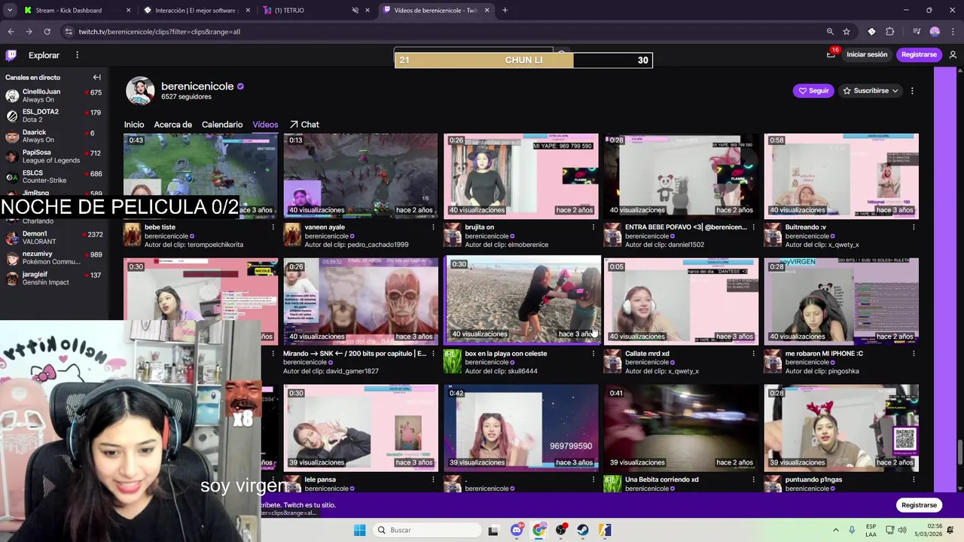The width and height of the screenshot is (964, 542).
Task: Open options menu for 'bebe tiste' clip
Action: point(273,227)
